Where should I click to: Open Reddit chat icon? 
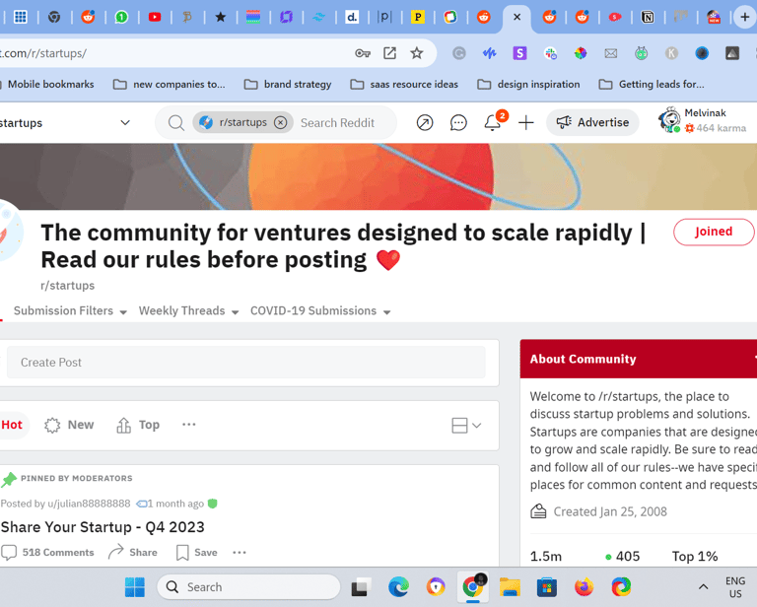[458, 122]
